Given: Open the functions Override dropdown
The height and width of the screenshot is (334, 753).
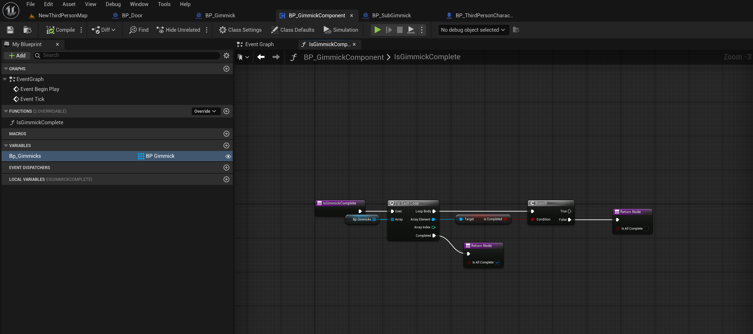Looking at the screenshot, I should point(205,111).
